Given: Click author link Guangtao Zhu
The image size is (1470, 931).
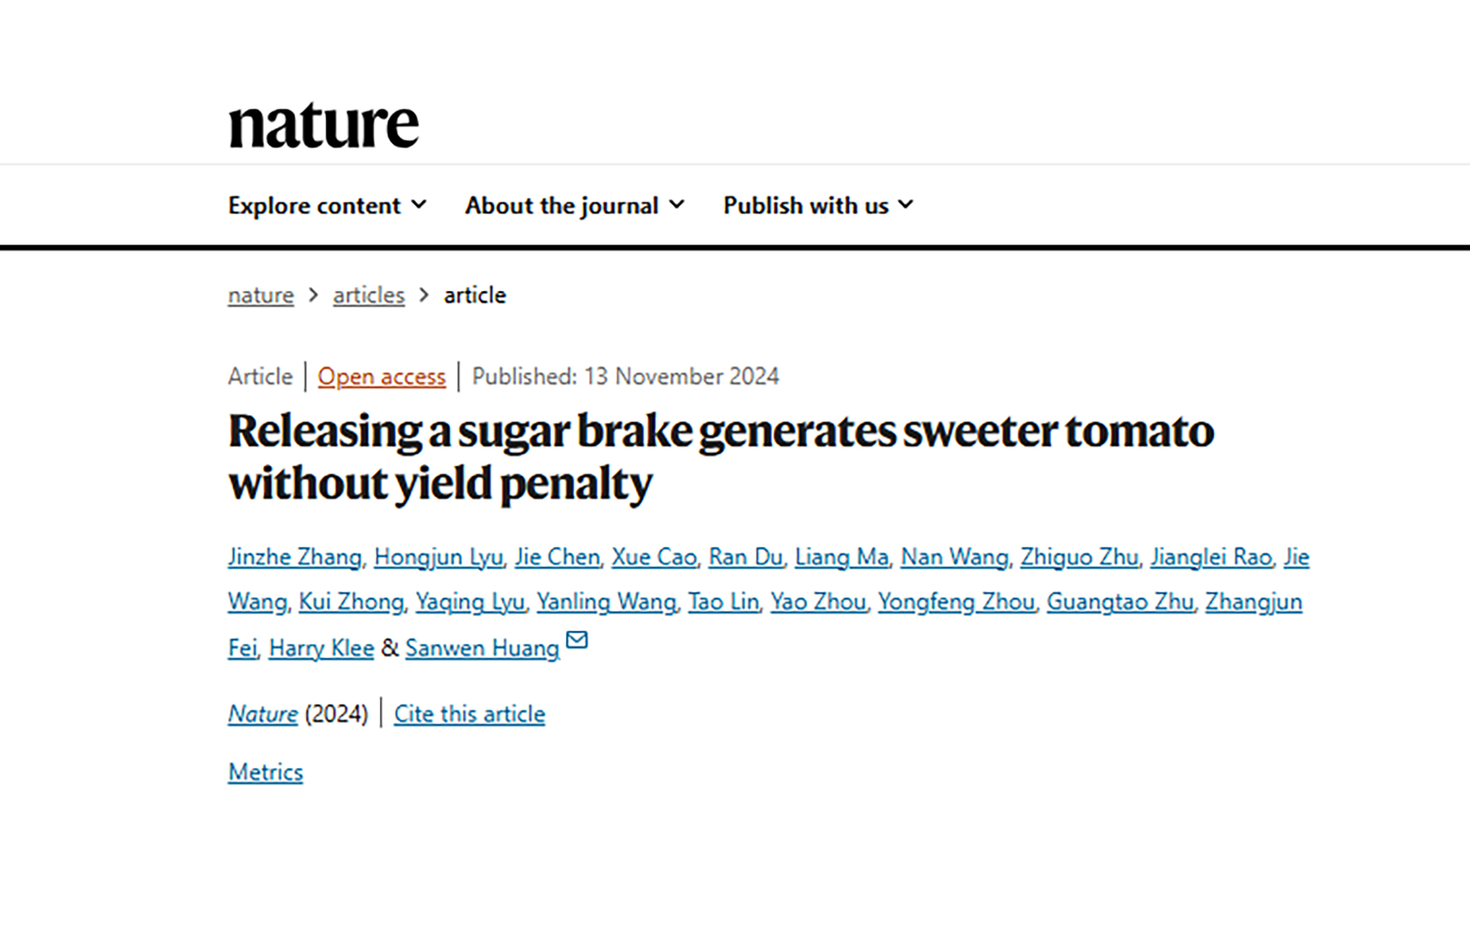Looking at the screenshot, I should [x=1119, y=602].
